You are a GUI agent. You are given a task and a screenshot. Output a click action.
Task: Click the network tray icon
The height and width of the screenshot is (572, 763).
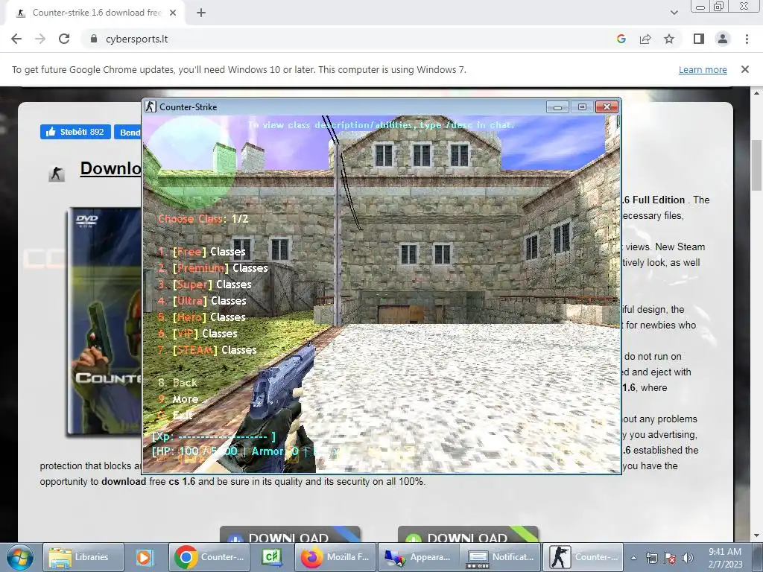tap(651, 559)
